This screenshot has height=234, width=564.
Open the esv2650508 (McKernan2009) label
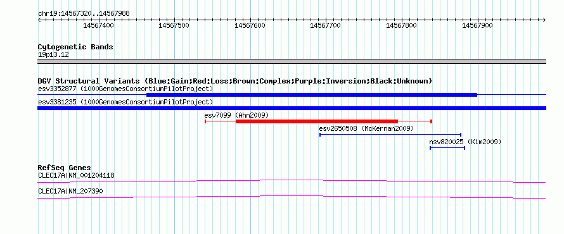point(366,128)
